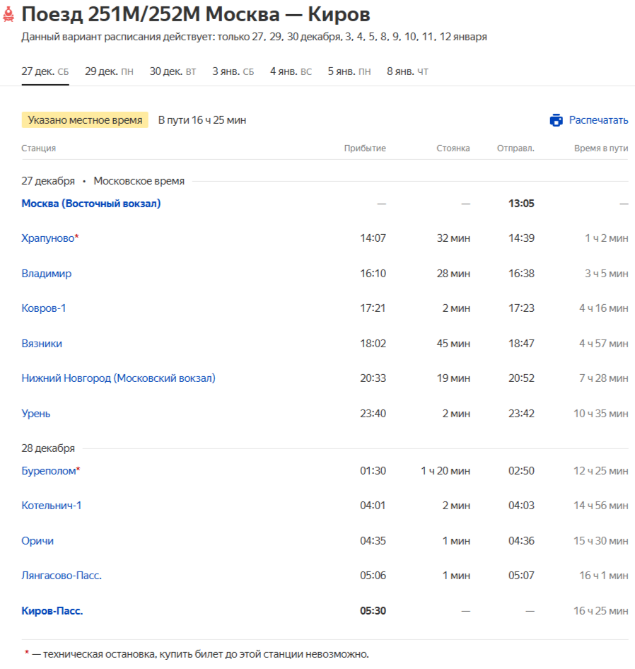This screenshot has height=669, width=635.
Task: Open the Ковров-1 station page
Action: click(44, 308)
